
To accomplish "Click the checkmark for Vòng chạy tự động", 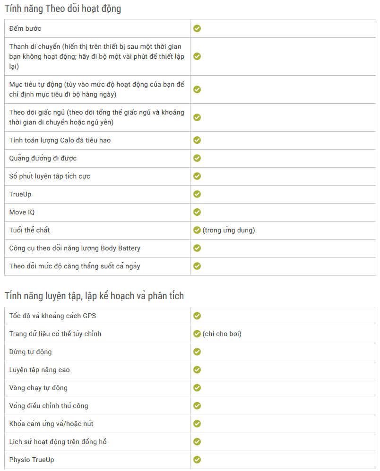I will (x=197, y=388).
